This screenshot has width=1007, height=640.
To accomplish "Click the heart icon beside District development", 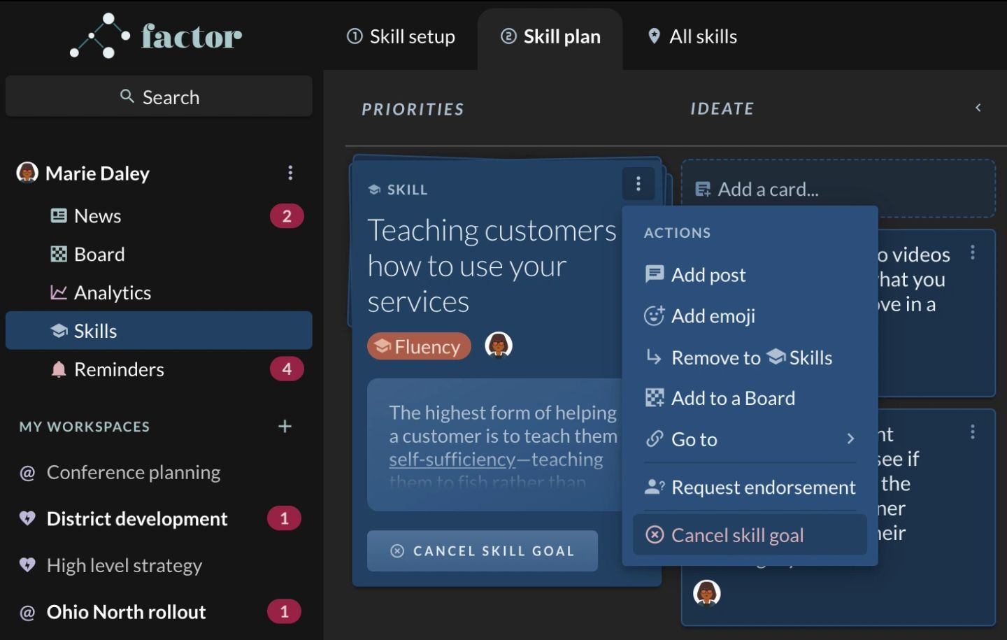I will coord(27,518).
